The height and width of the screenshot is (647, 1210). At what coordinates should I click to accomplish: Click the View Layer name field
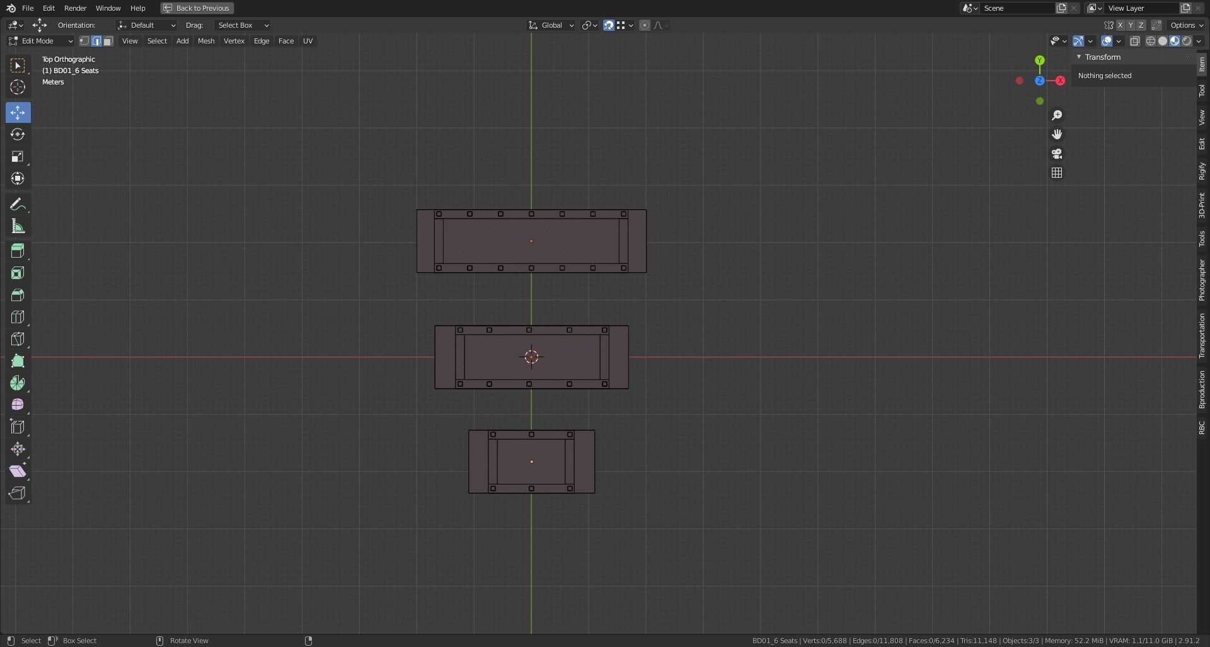[x=1142, y=8]
